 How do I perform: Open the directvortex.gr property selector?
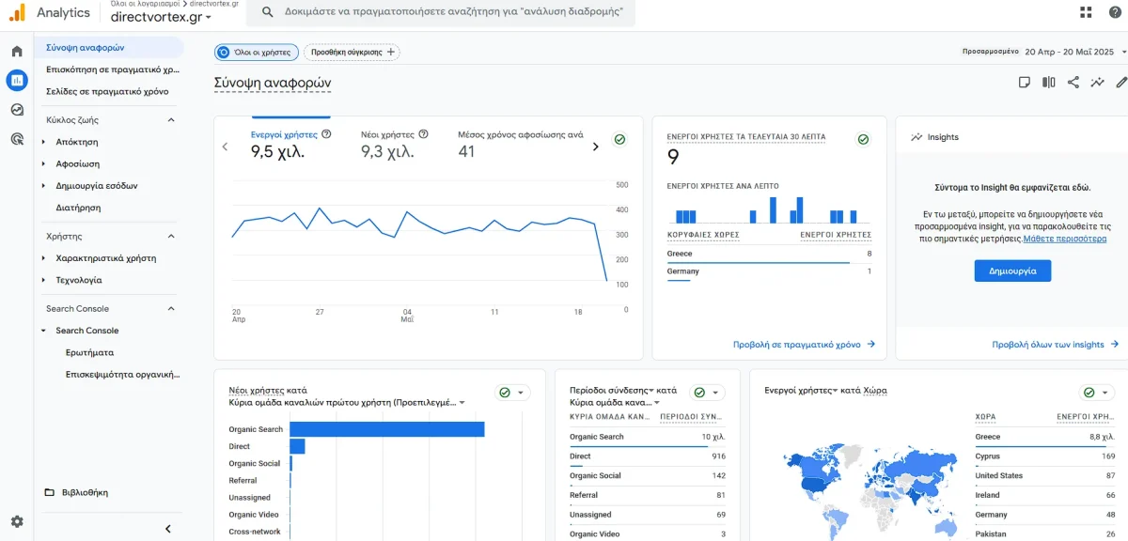click(x=161, y=17)
